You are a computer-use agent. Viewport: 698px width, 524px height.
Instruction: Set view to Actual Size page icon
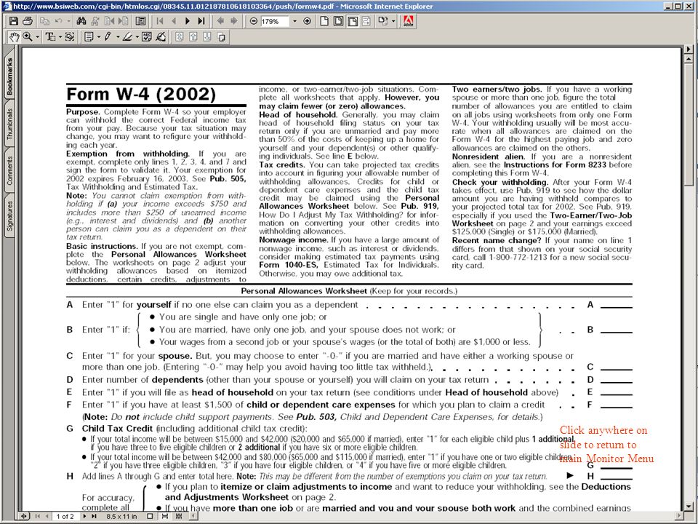tap(324, 21)
